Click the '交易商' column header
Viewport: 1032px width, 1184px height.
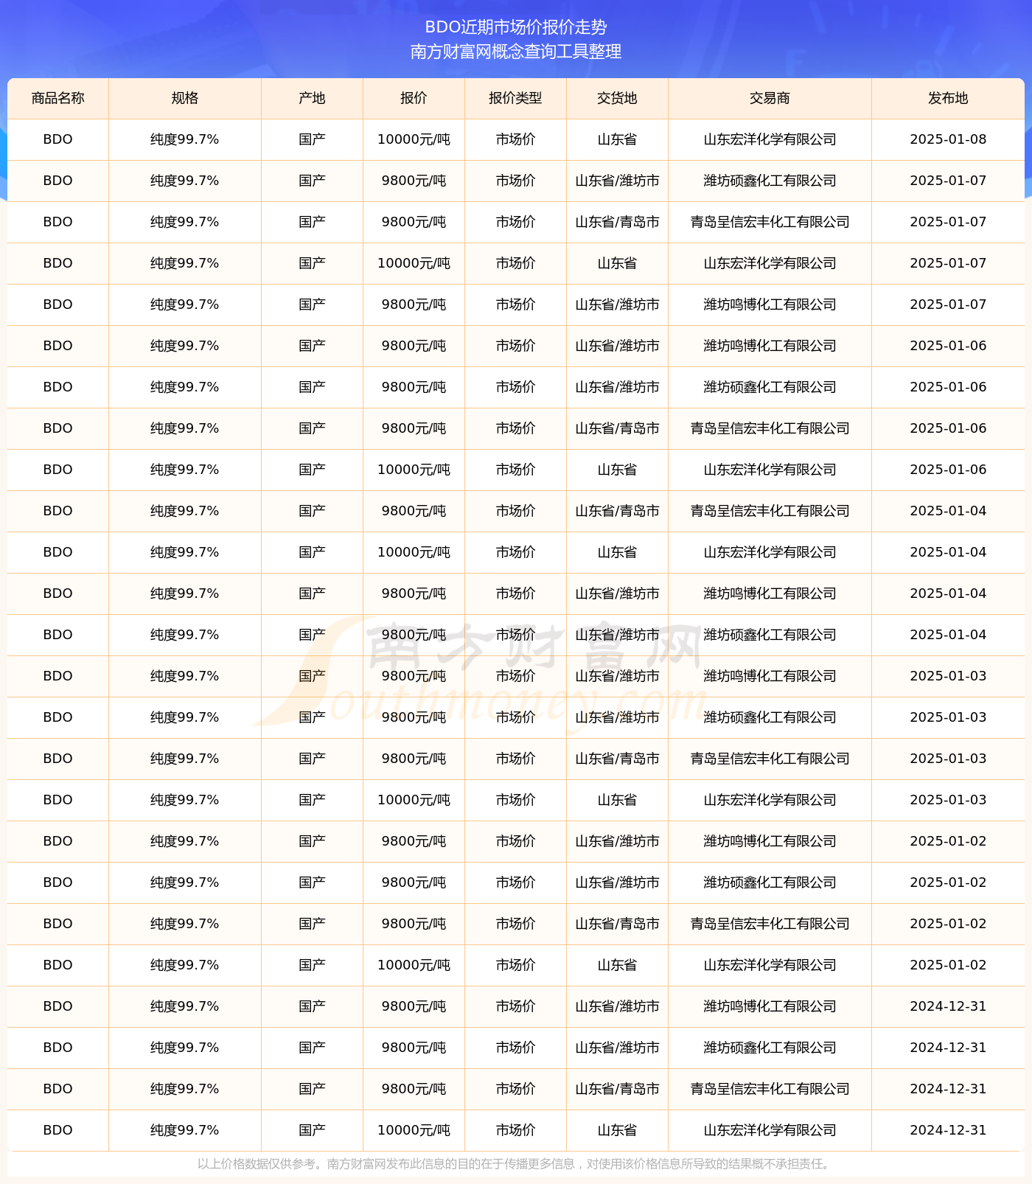click(x=770, y=98)
